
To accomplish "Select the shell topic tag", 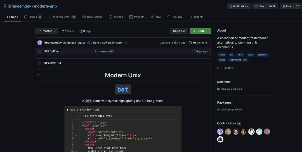I will [x=222, y=55].
